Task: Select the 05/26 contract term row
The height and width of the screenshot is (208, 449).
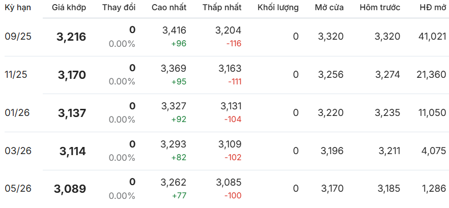Action: [225, 189]
